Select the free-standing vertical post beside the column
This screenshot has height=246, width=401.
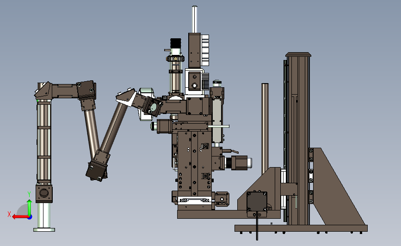(x=265, y=129)
